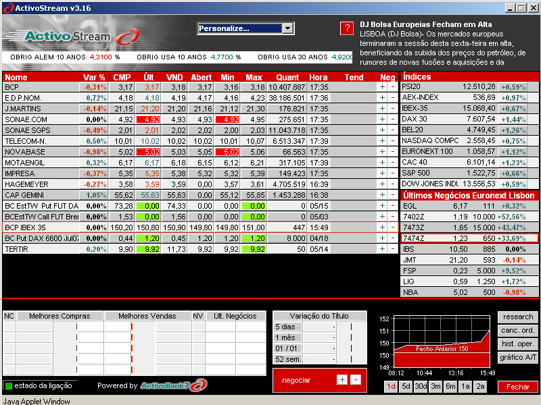Click the 52 sem. variation row
This screenshot has width=541, height=405.
(x=319, y=359)
